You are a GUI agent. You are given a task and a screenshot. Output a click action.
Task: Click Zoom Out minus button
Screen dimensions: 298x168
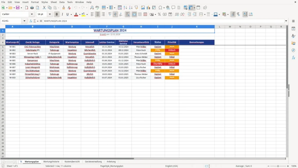coord(268,166)
